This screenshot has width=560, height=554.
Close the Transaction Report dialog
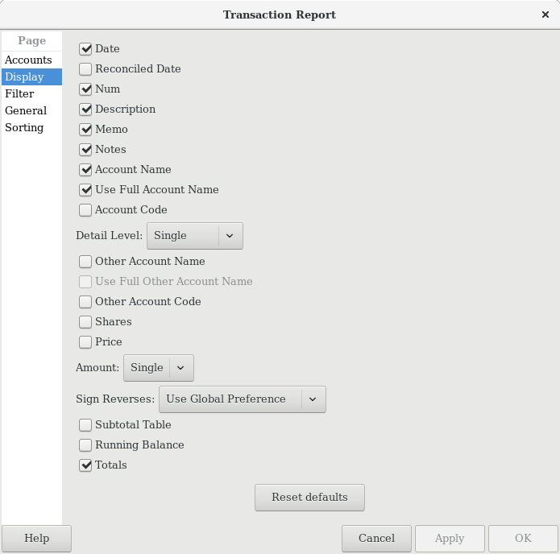pyautogui.click(x=545, y=14)
